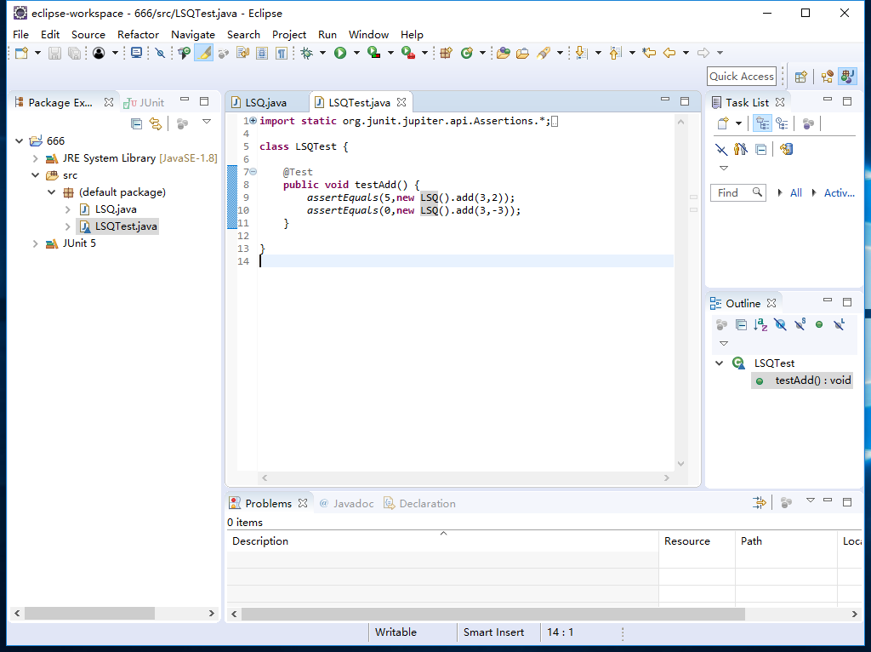
Task: Toggle Link with Editor in Package Explorer
Action: pos(156,123)
